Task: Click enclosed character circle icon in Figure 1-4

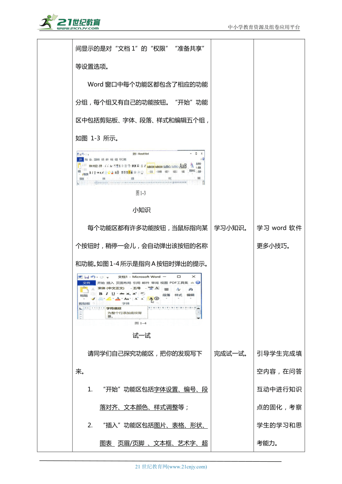Action: point(157,299)
